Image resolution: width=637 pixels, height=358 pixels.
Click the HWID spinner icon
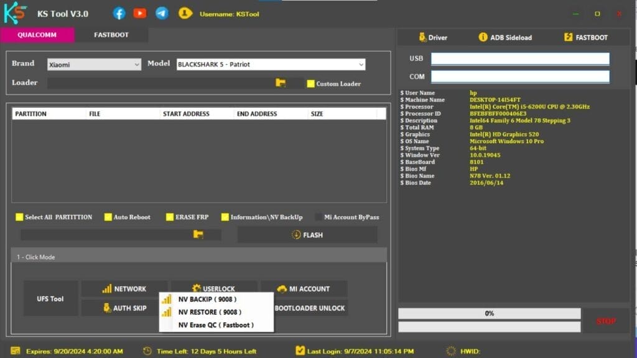450,351
